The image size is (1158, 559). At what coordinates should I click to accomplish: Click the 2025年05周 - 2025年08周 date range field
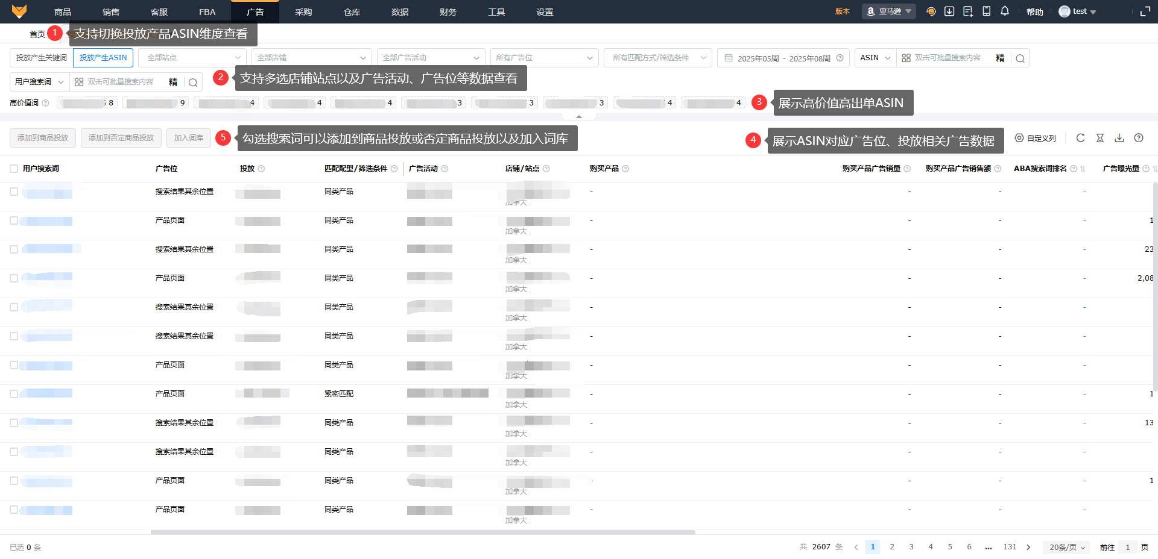tap(783, 58)
